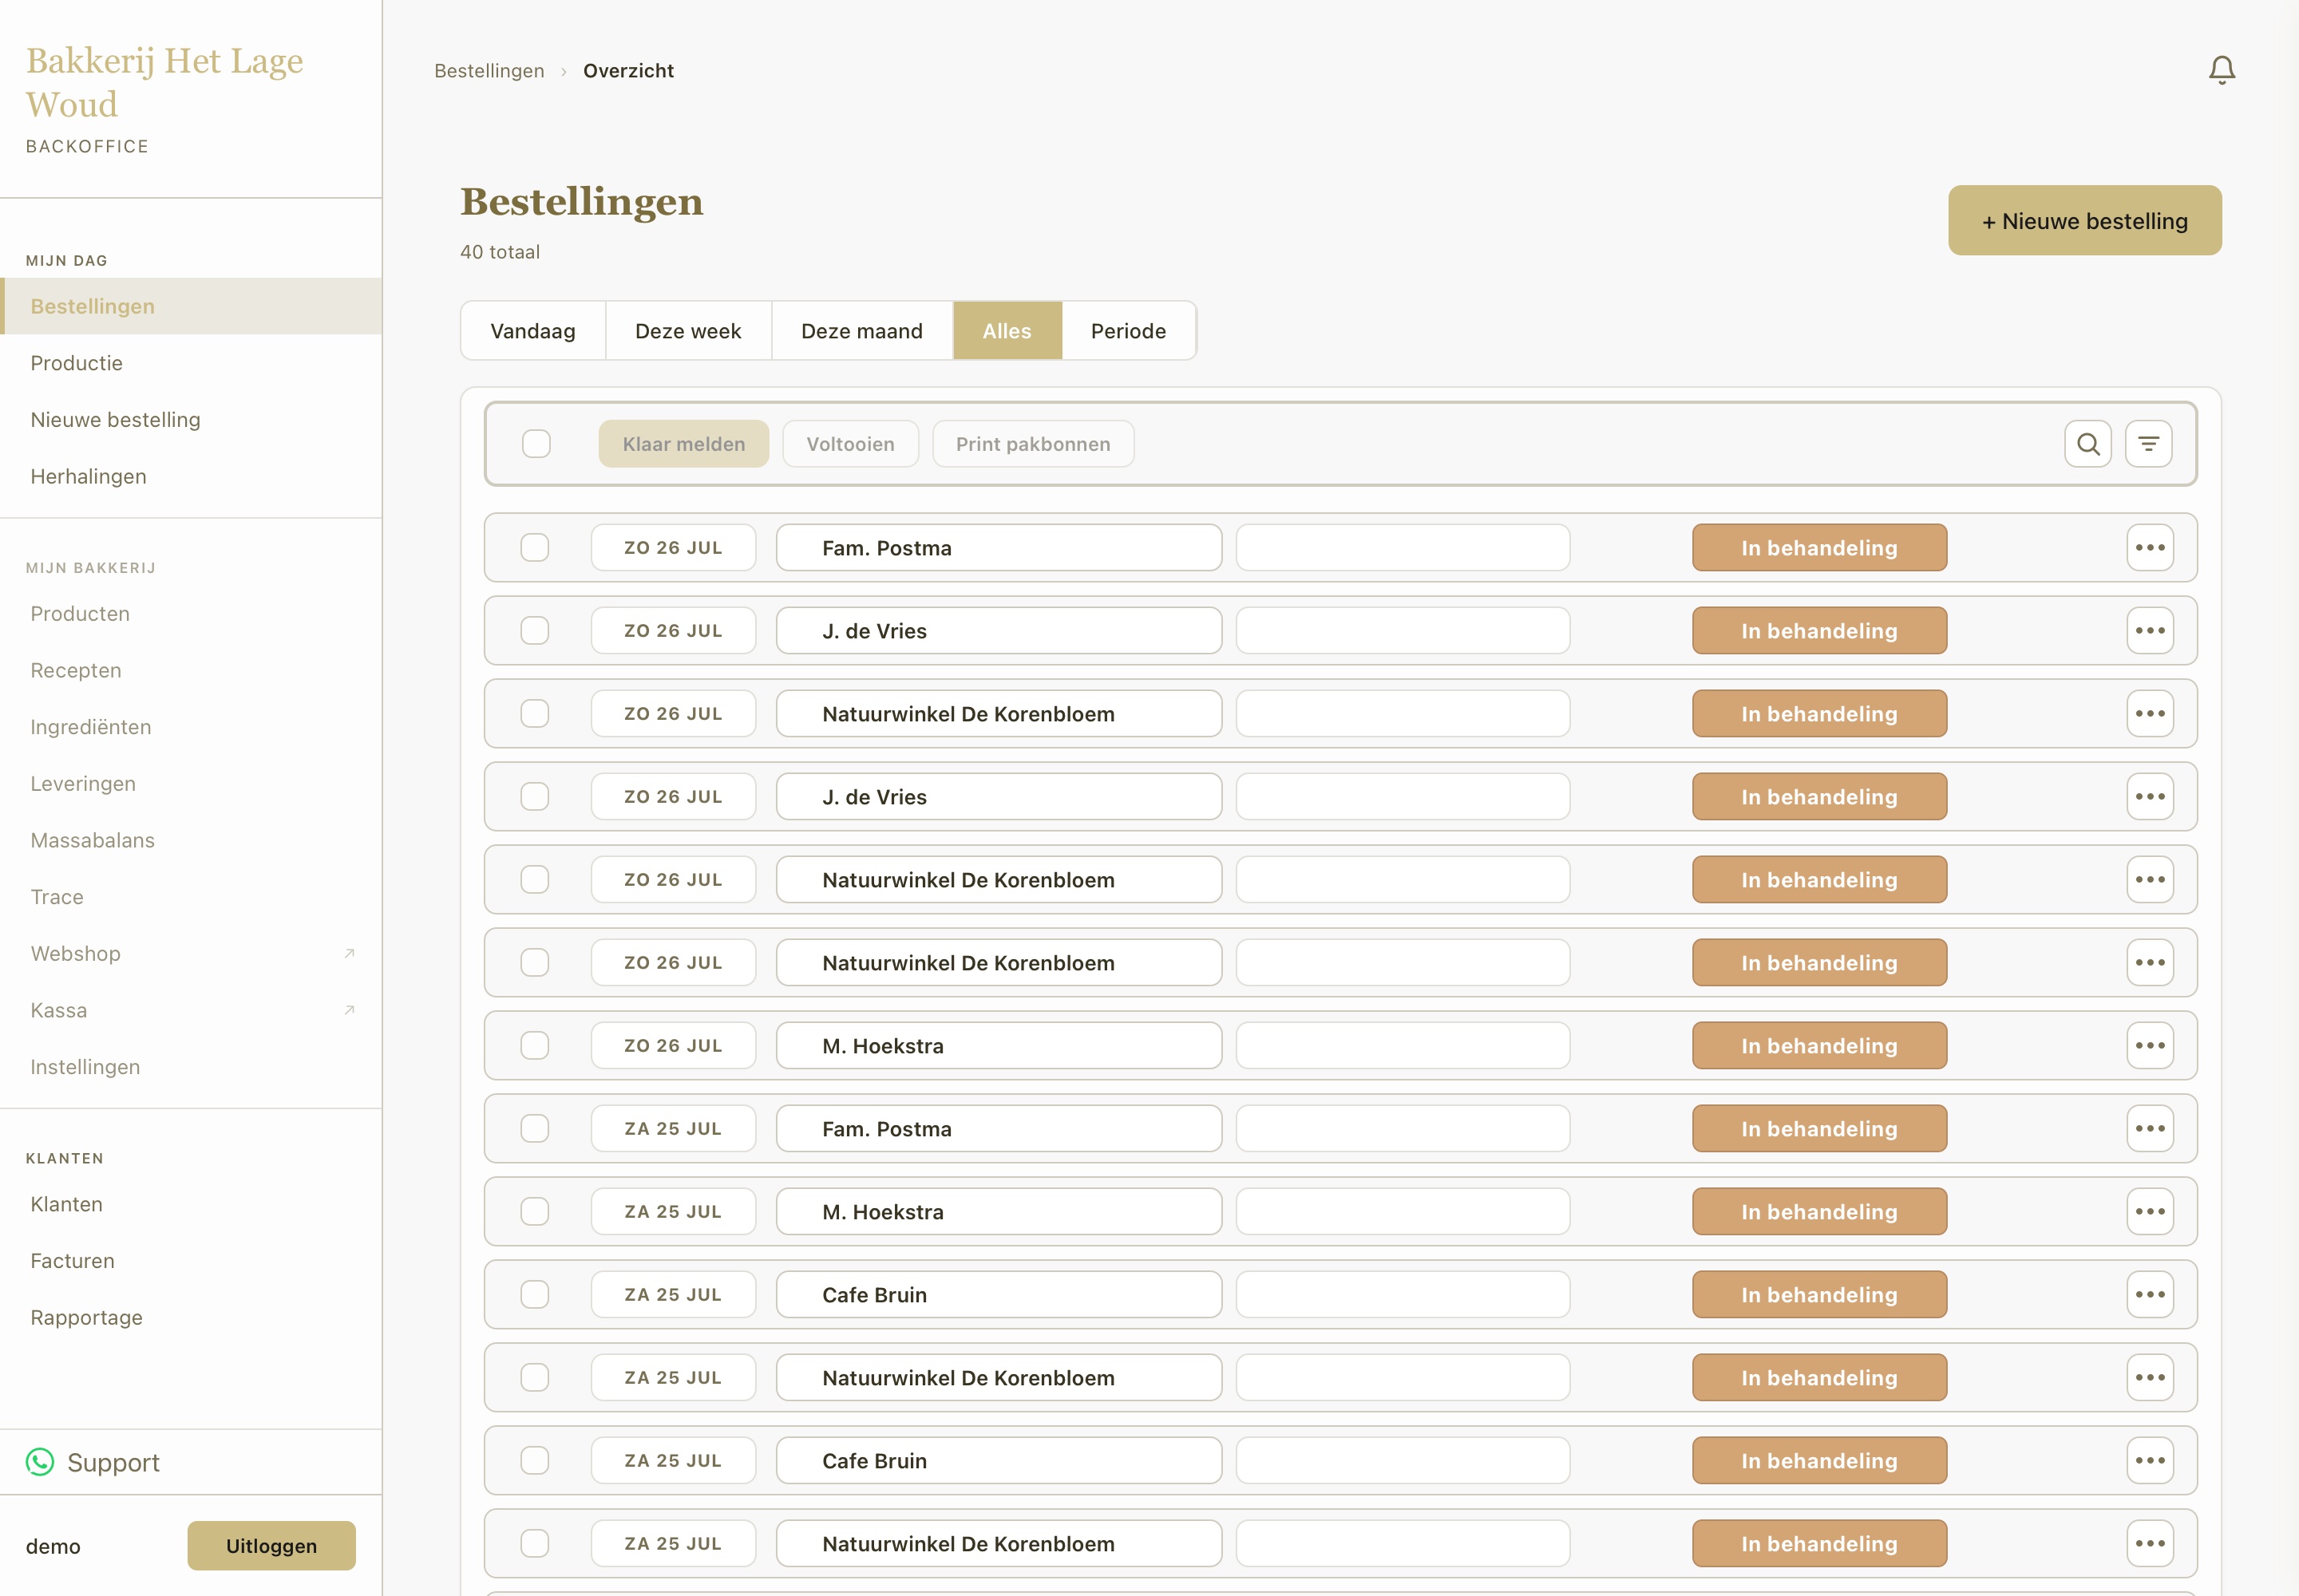The image size is (2299, 1596).
Task: Select the Alles filter tab
Action: coord(1007,331)
